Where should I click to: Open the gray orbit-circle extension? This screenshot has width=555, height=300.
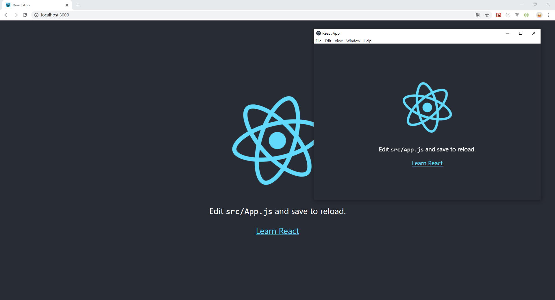coord(508,15)
